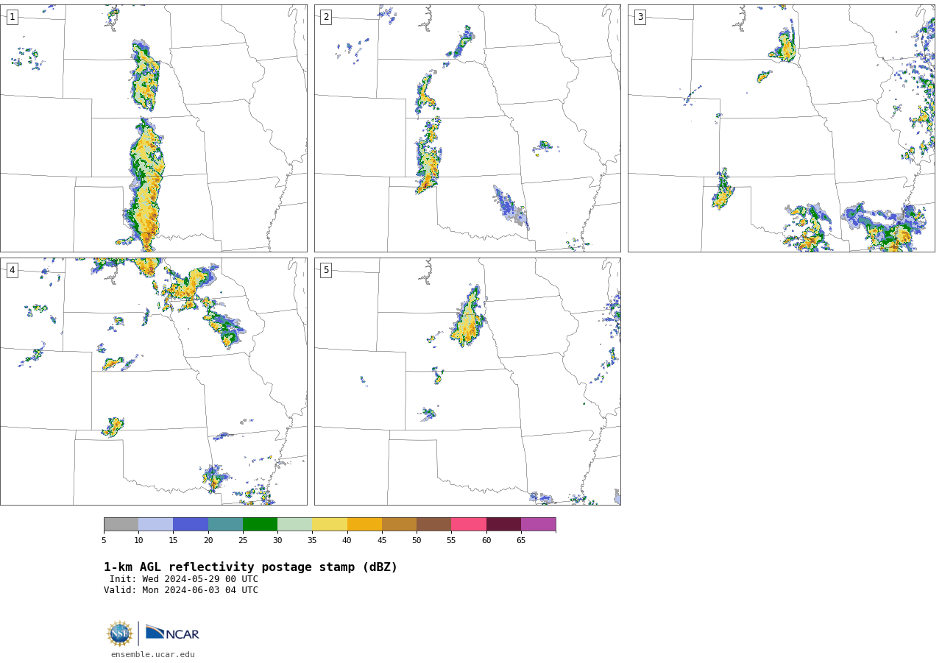
Task: Select the purple 65+ dBZ swatch
Action: (538, 525)
